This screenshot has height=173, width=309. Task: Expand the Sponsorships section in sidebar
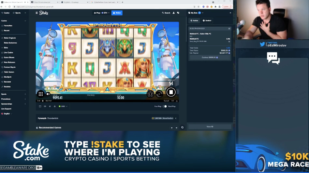(x=25, y=104)
